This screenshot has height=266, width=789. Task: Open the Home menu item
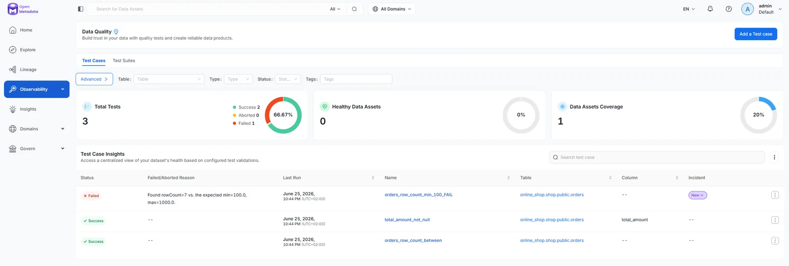pyautogui.click(x=36, y=30)
